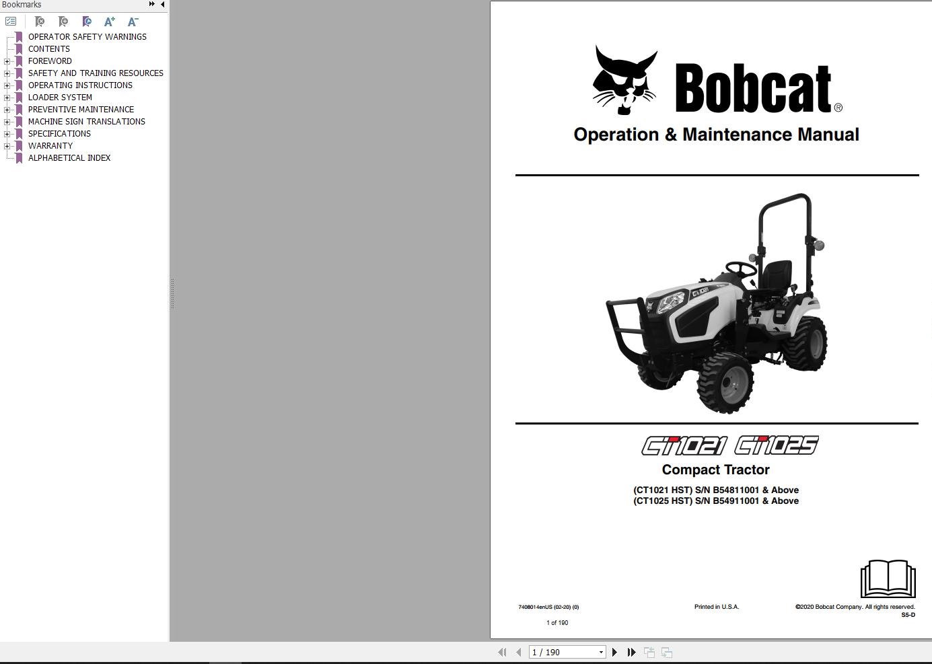Expand the OPERATING INSTRUCTIONS bookmark
Viewport: 932px width, 664px height.
tap(7, 85)
